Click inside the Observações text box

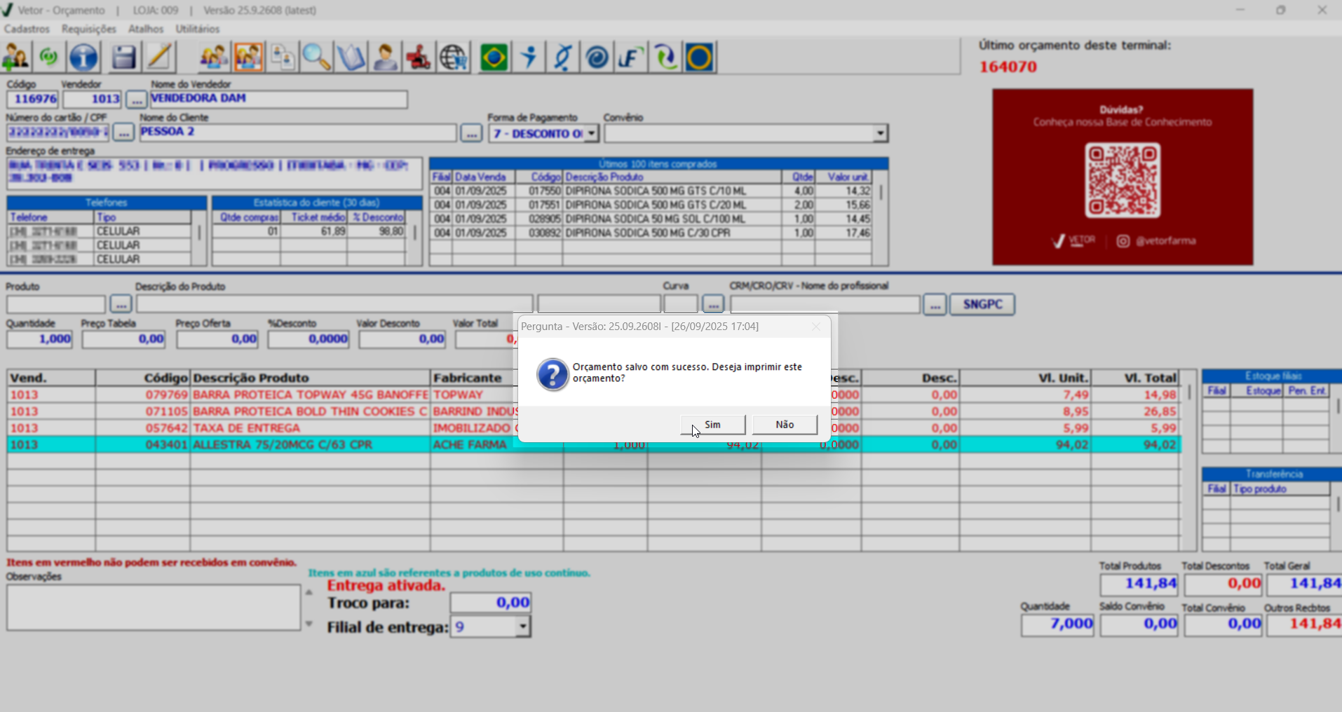click(x=153, y=607)
